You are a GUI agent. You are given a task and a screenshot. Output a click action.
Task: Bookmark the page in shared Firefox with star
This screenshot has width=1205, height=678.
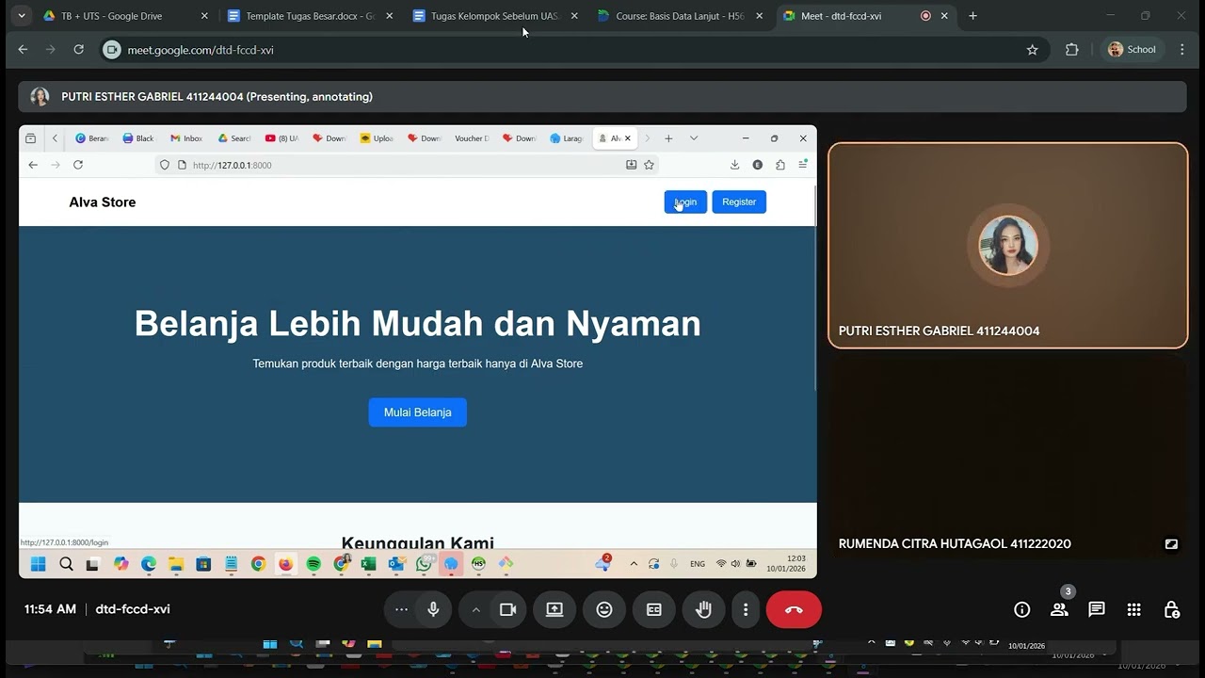click(649, 165)
